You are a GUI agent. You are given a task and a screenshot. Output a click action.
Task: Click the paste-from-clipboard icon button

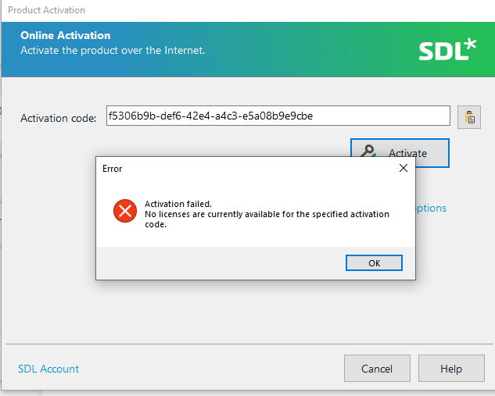click(469, 117)
